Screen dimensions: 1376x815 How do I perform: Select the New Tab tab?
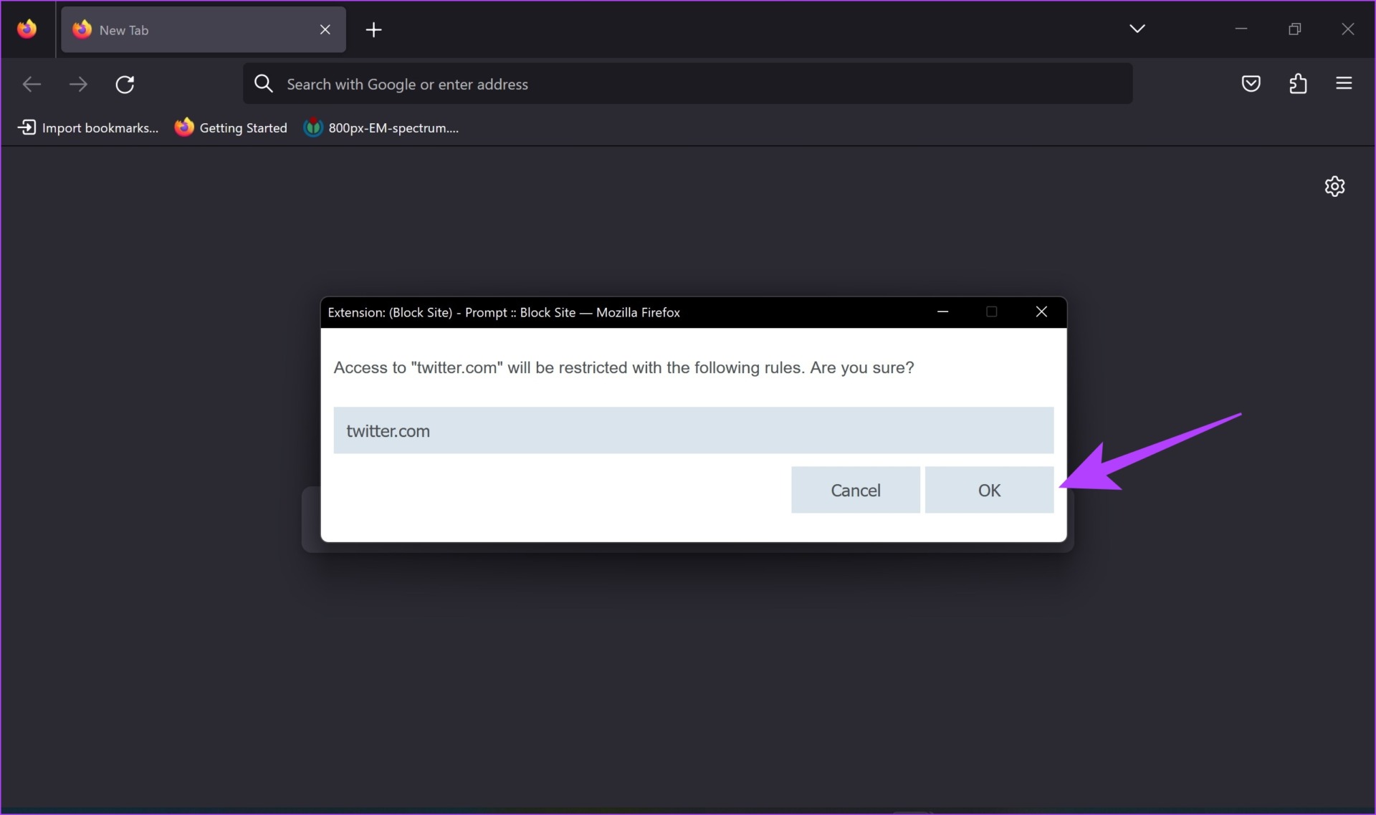(x=203, y=29)
